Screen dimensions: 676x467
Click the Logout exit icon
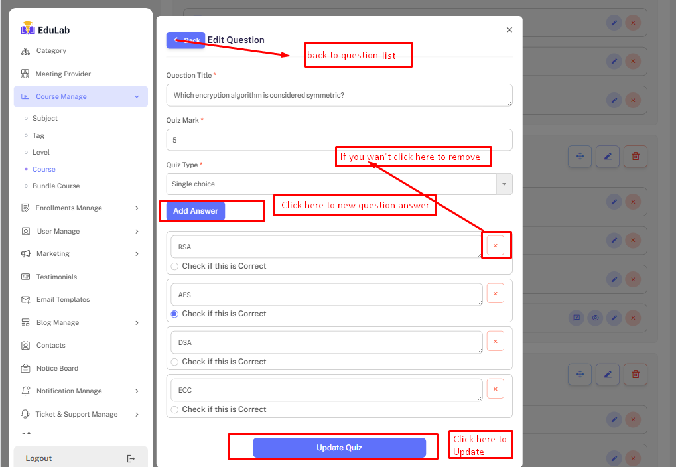coord(131,458)
